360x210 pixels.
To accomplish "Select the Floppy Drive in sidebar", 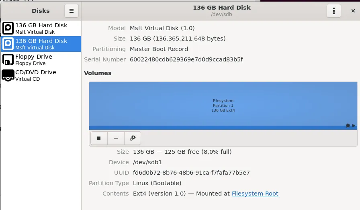I will 41,59.
